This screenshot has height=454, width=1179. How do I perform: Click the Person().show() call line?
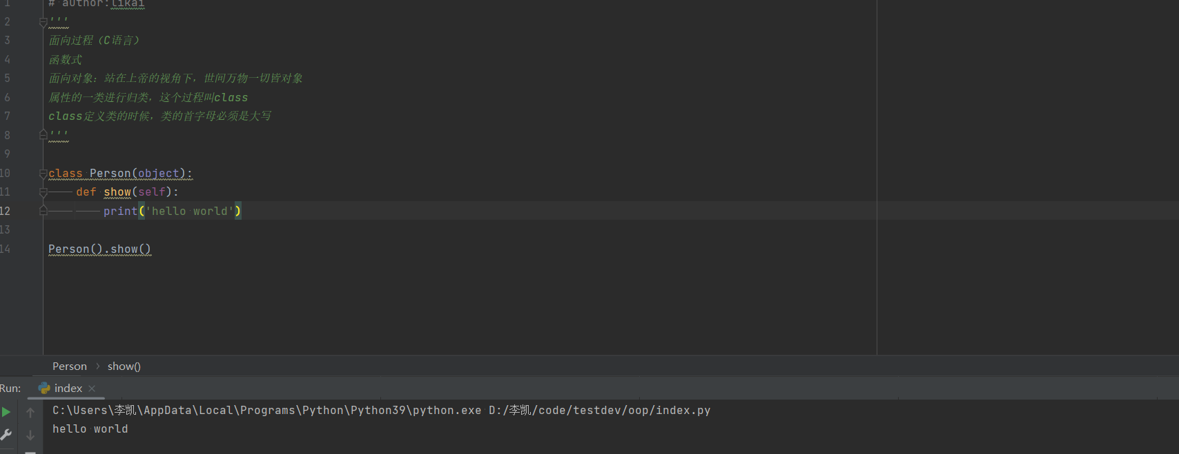click(x=100, y=249)
